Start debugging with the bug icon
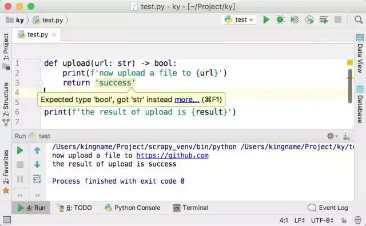This screenshot has width=366, height=226. [280, 19]
